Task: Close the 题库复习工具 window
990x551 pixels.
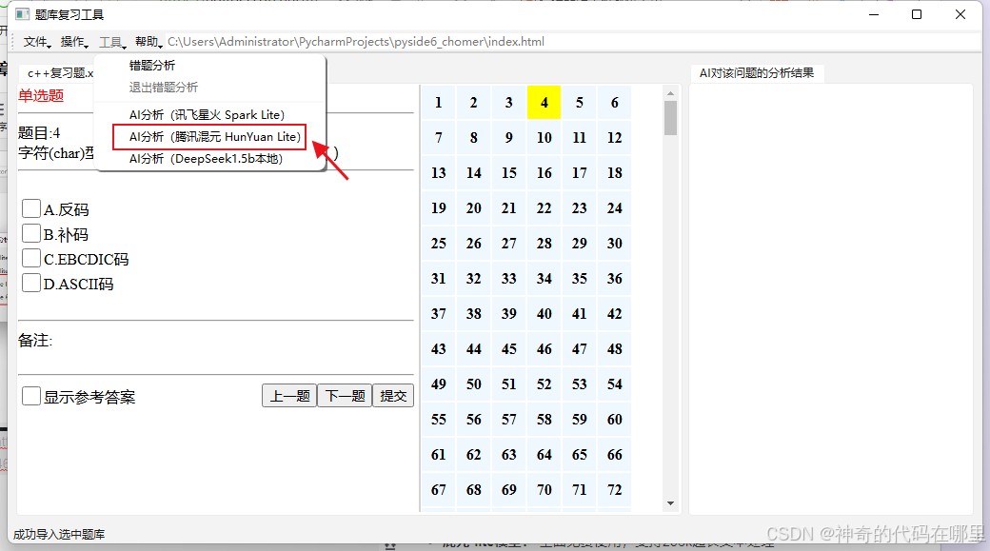Action: 960,14
